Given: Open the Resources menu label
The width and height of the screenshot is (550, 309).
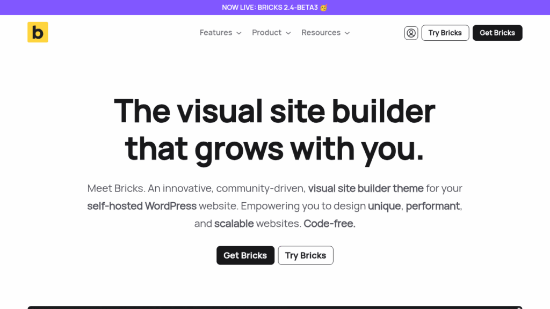Looking at the screenshot, I should pyautogui.click(x=321, y=33).
